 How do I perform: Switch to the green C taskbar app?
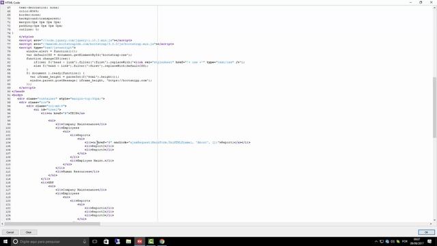(151, 241)
